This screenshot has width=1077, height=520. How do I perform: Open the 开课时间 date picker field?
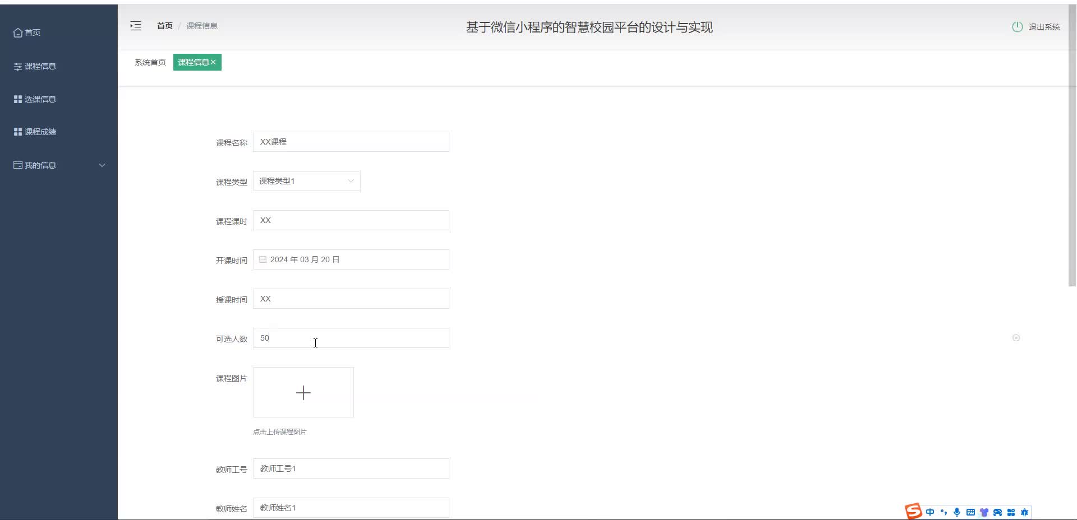coord(351,259)
